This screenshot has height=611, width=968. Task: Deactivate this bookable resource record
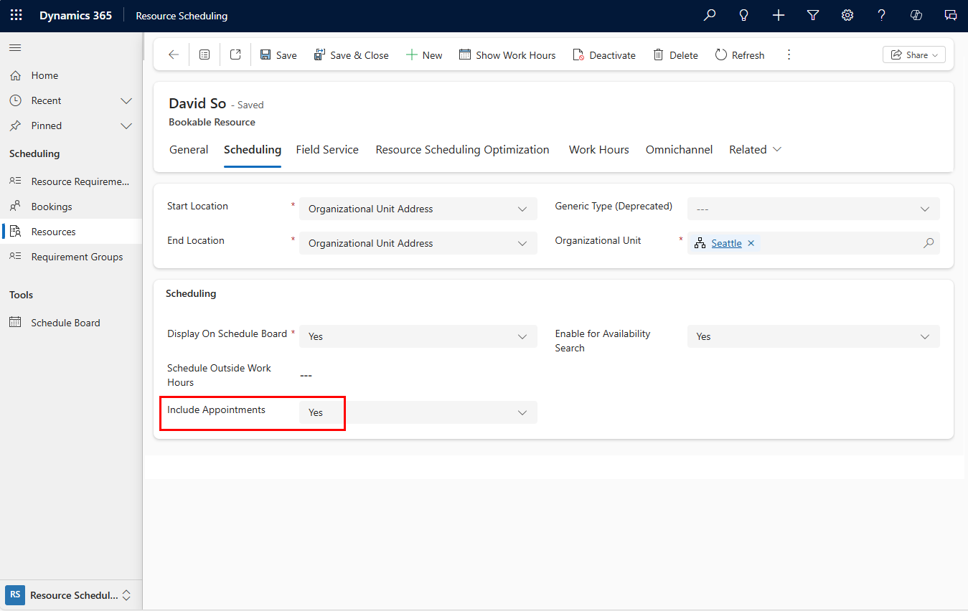pyautogui.click(x=604, y=55)
